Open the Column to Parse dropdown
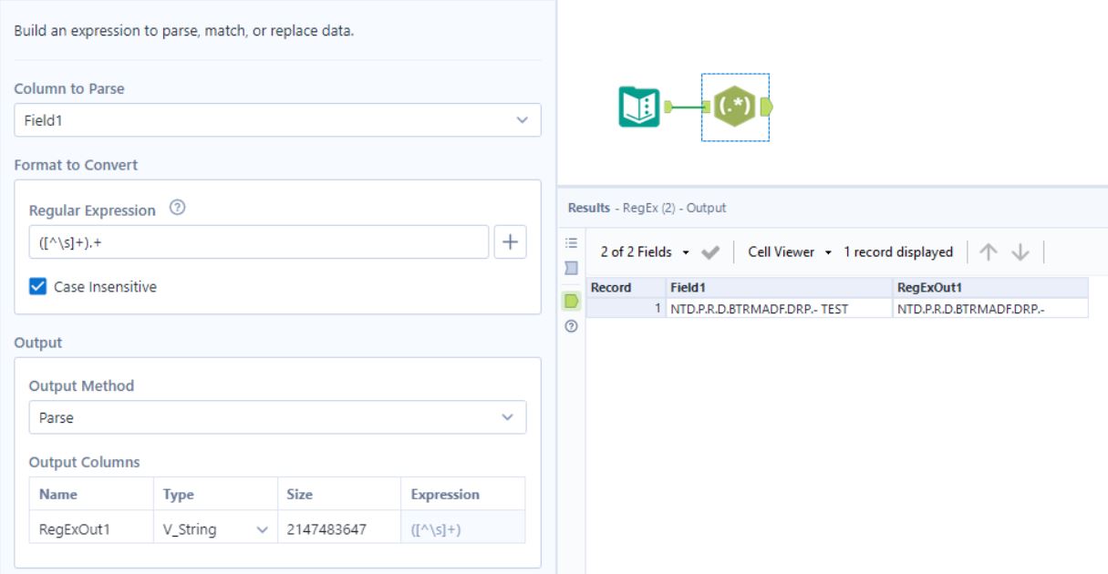Image resolution: width=1108 pixels, height=574 pixels. click(x=277, y=120)
